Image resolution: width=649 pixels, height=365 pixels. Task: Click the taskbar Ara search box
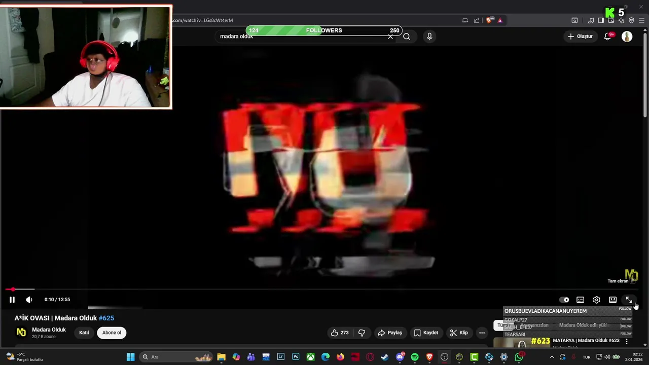pyautogui.click(x=176, y=357)
